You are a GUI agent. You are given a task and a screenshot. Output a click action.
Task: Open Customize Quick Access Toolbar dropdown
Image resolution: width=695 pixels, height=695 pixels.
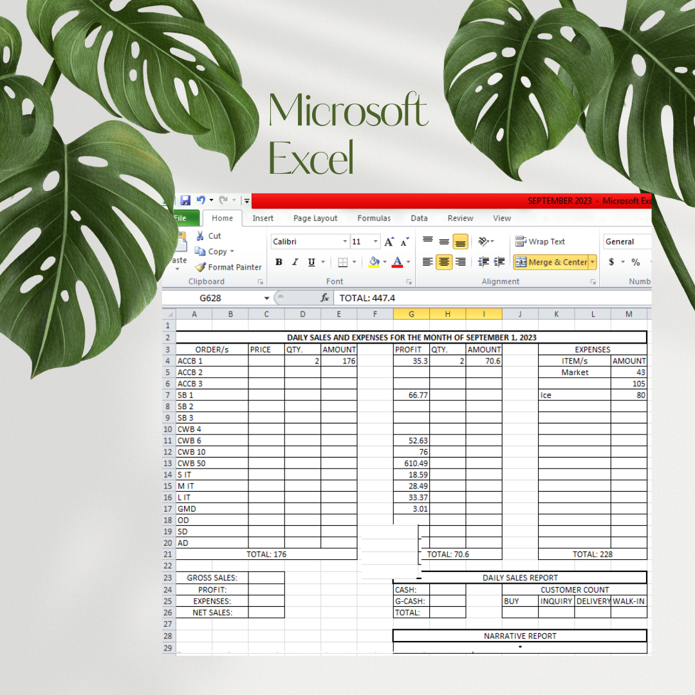point(246,201)
